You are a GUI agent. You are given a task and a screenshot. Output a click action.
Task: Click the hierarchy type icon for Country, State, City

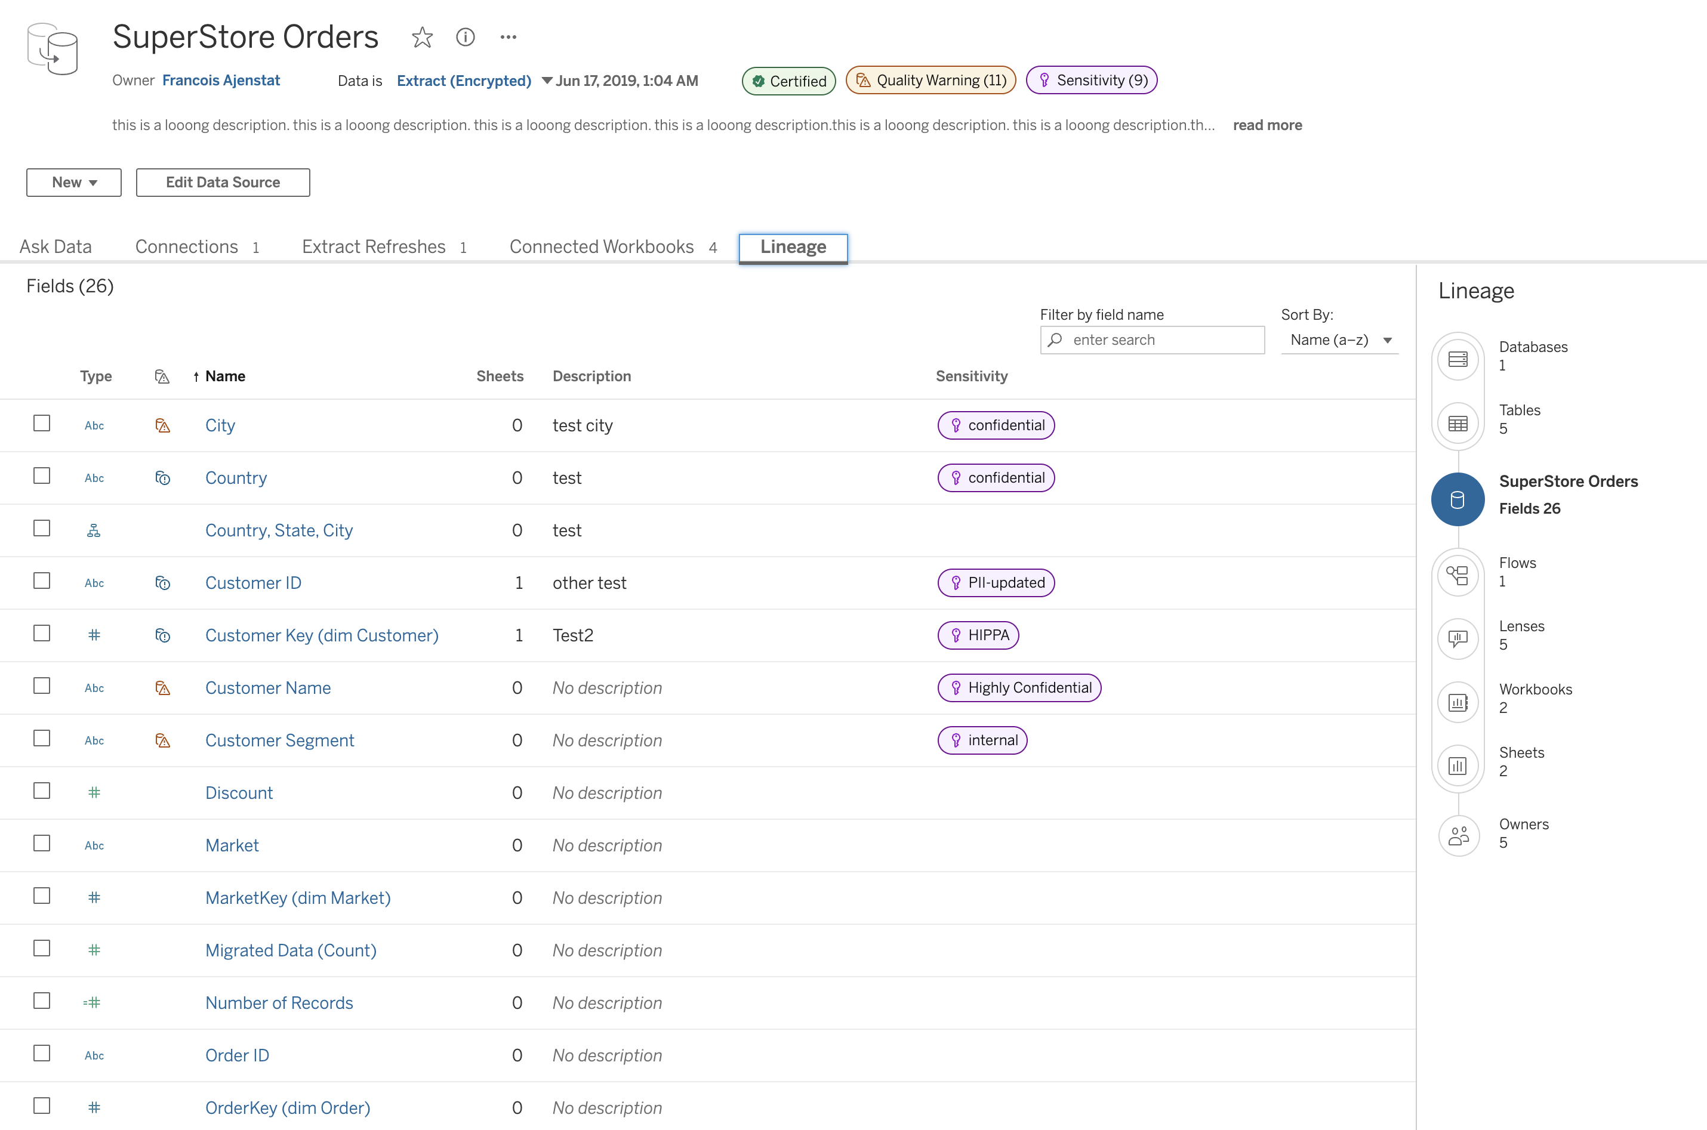tap(94, 531)
